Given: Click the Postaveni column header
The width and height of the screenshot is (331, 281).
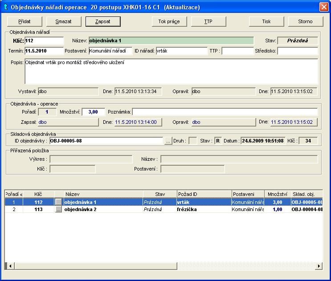Looking at the screenshot, I should pos(248,194).
